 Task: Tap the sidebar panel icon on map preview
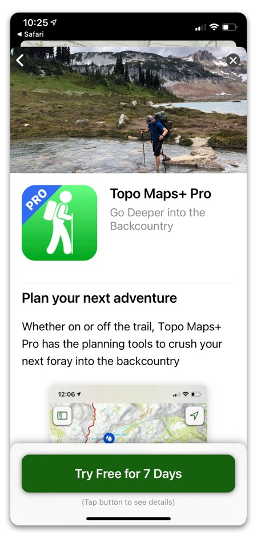tap(62, 416)
